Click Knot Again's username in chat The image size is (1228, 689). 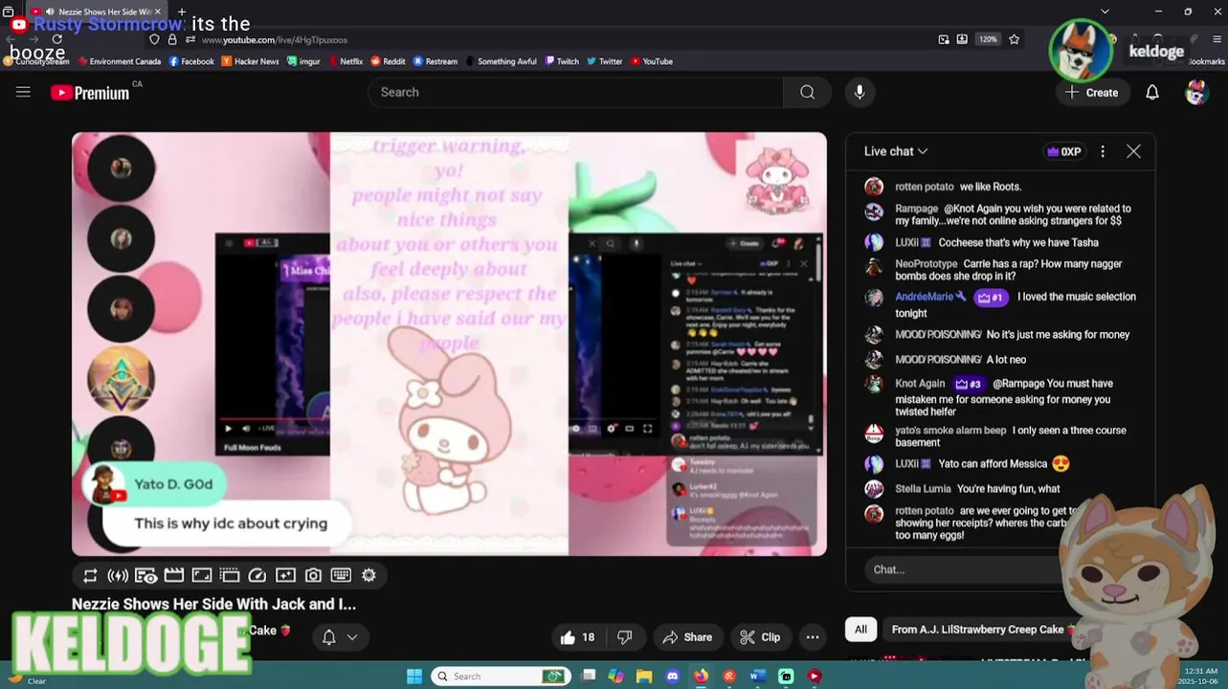click(x=920, y=384)
